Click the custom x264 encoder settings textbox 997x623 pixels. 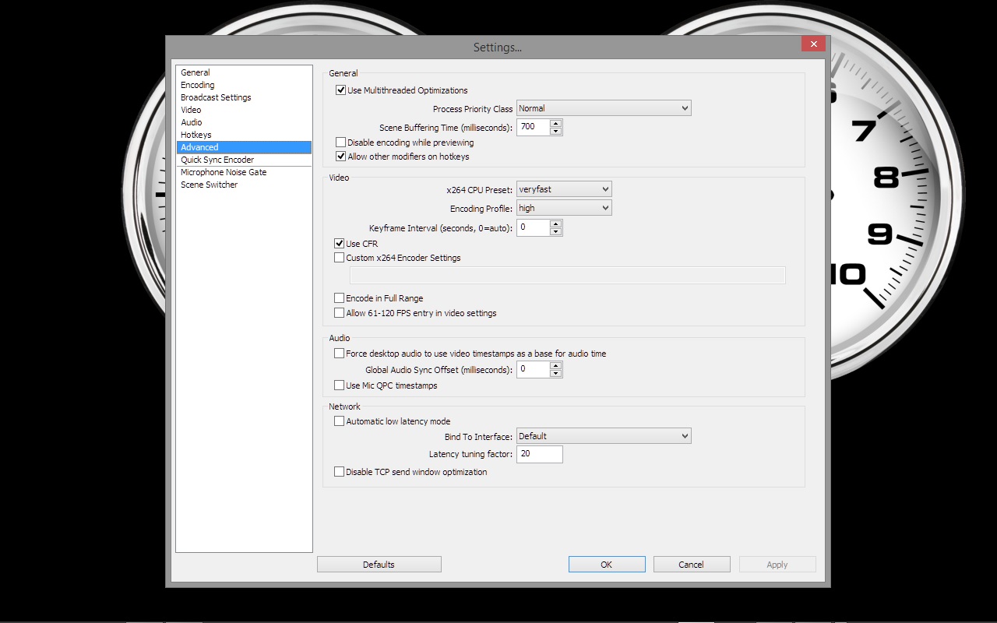tap(568, 275)
